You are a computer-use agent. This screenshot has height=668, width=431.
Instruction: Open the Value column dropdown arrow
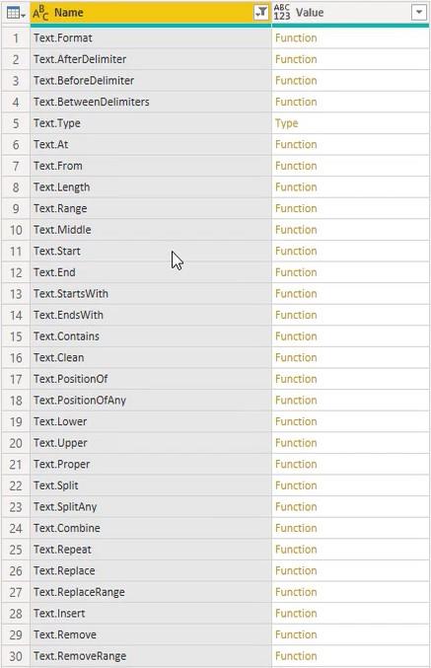pyautogui.click(x=419, y=13)
